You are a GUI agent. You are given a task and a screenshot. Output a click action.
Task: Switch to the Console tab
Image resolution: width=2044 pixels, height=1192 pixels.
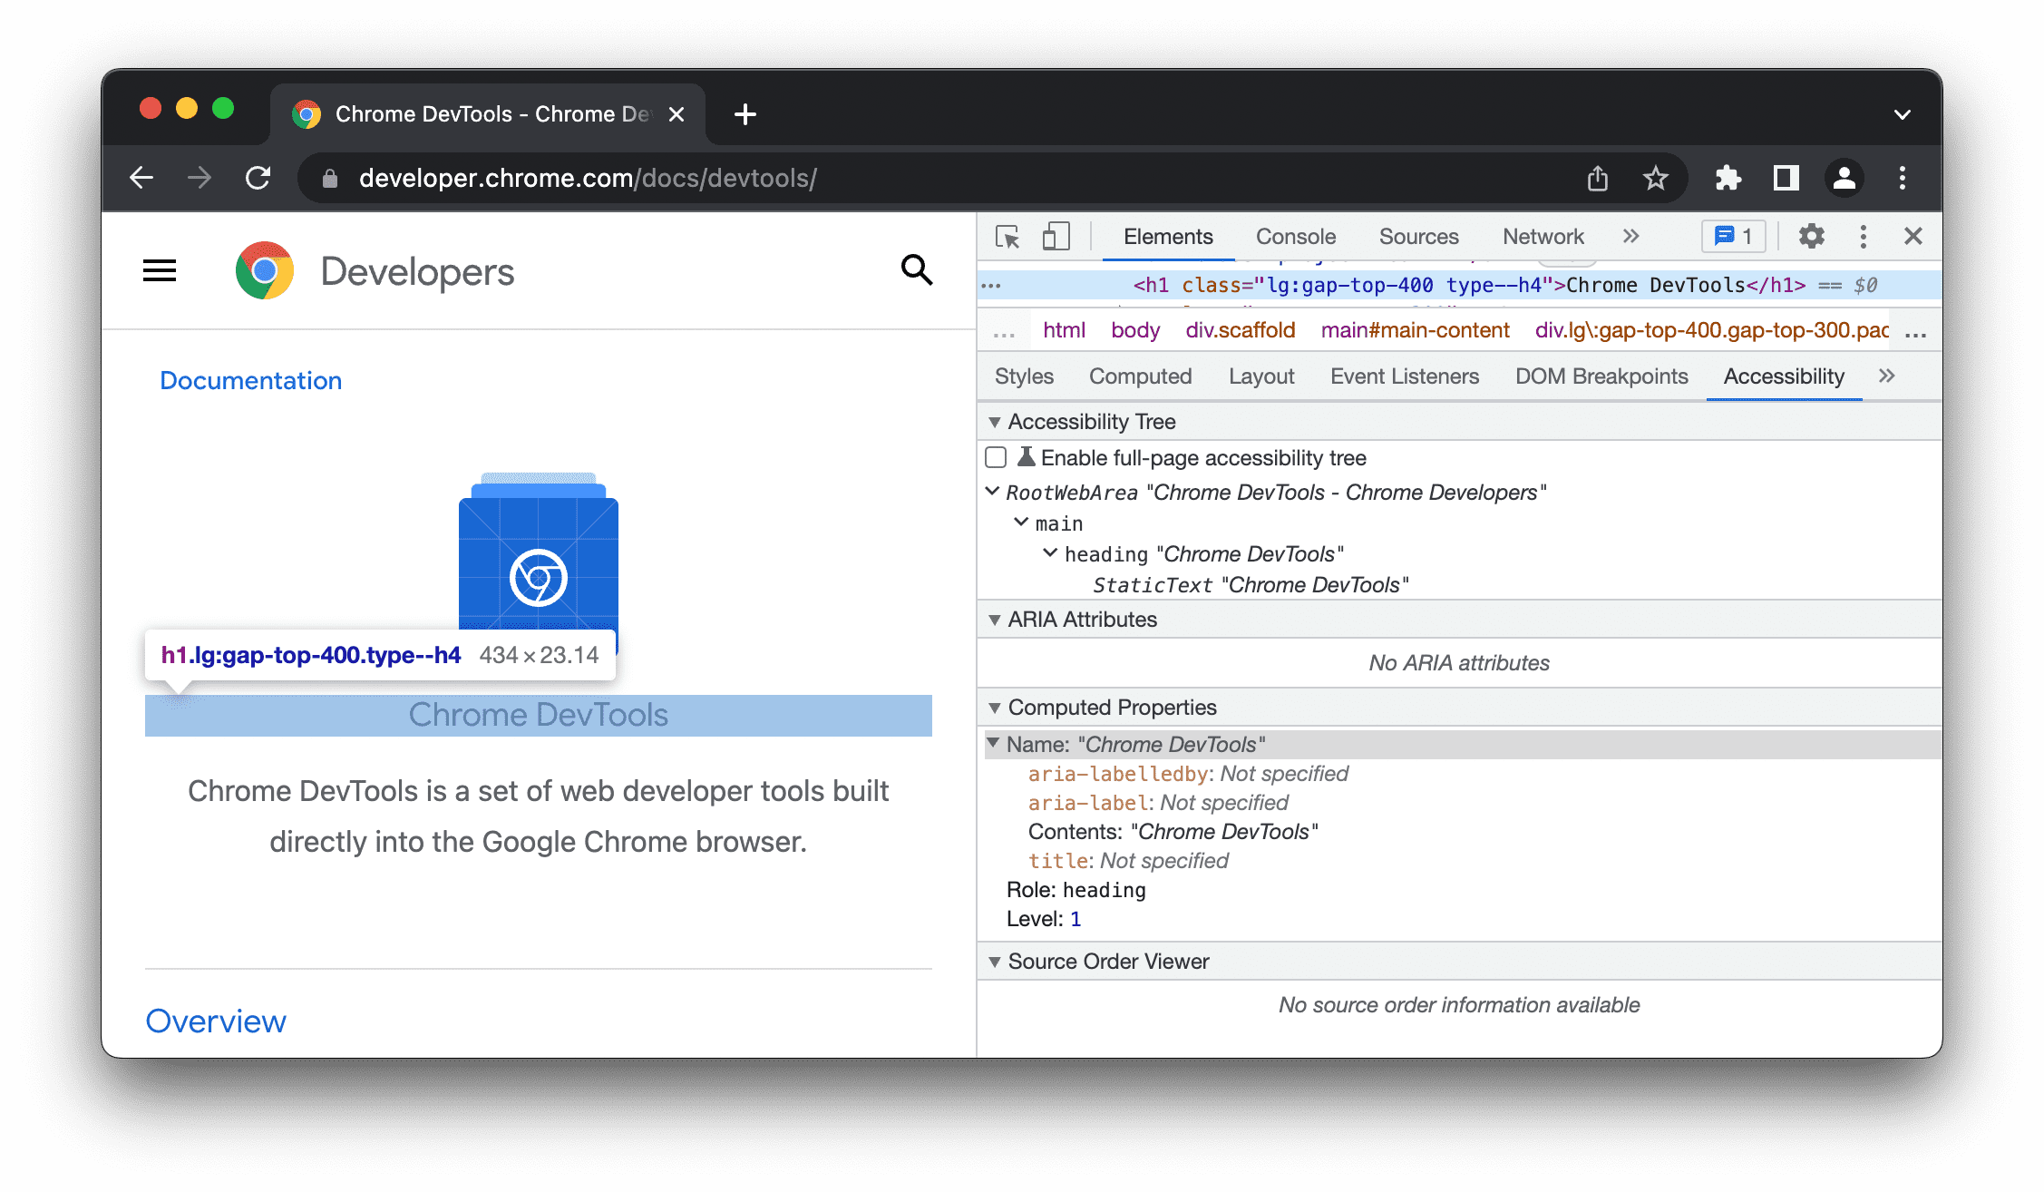coord(1295,236)
